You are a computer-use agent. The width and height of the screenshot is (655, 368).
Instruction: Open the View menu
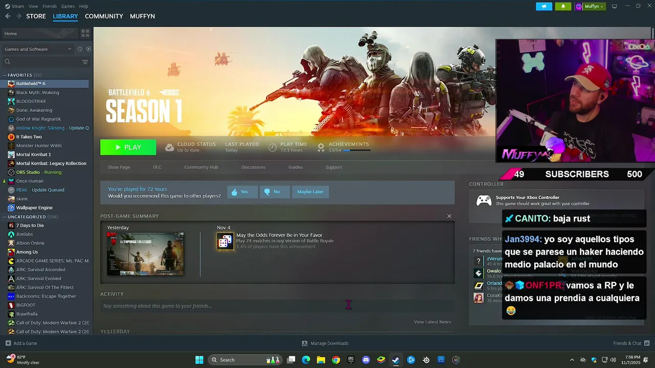pos(33,6)
